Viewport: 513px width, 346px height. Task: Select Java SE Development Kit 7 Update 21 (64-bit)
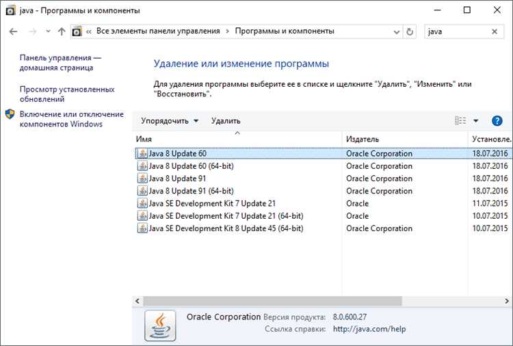click(x=324, y=216)
